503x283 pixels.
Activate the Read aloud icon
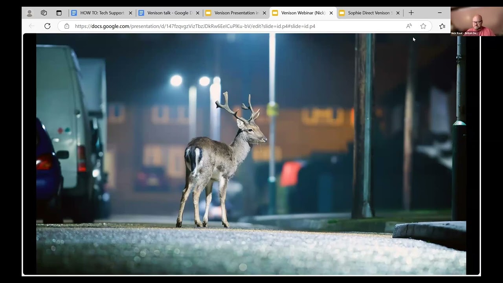point(409,26)
